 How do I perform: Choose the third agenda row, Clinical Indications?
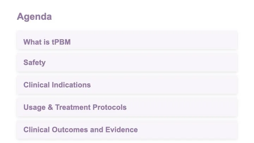(x=127, y=85)
